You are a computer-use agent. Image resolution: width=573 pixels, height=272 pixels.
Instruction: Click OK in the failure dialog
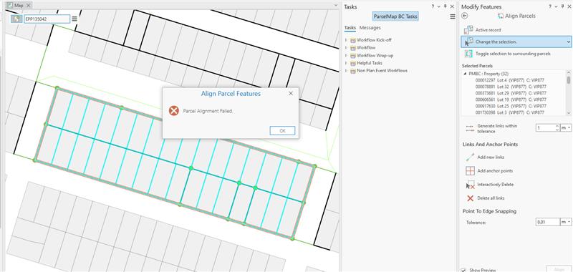(x=282, y=131)
